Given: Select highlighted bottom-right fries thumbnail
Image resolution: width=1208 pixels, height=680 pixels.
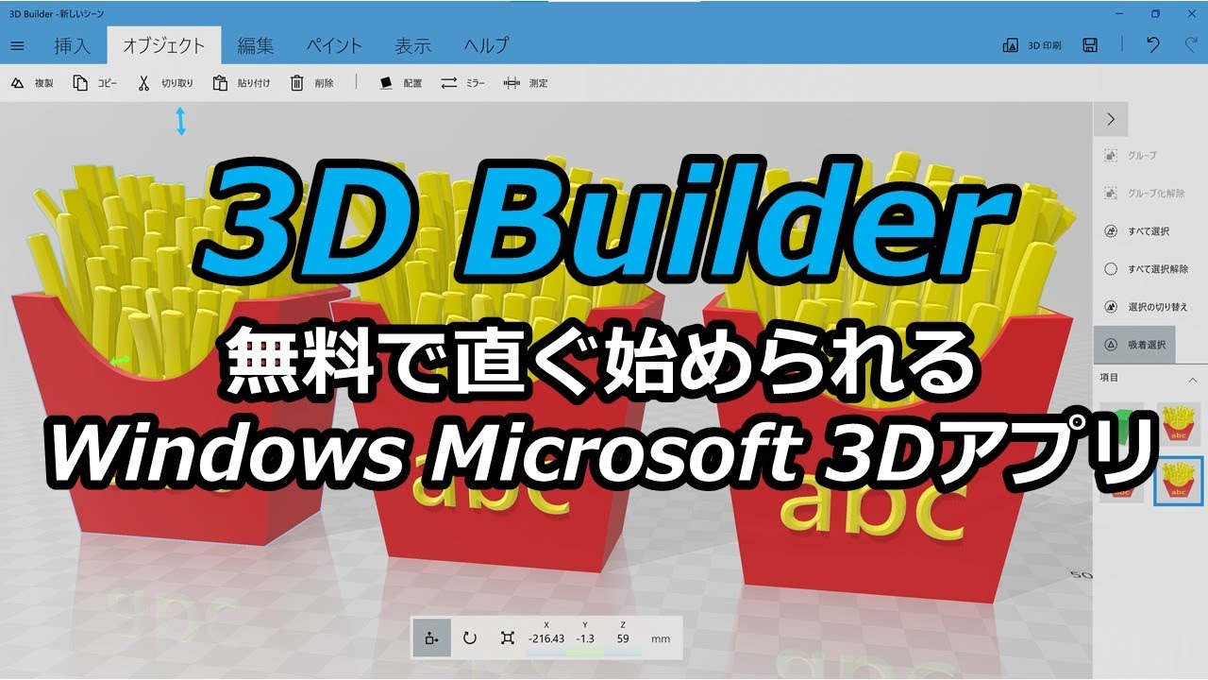Looking at the screenshot, I should click(x=1178, y=481).
